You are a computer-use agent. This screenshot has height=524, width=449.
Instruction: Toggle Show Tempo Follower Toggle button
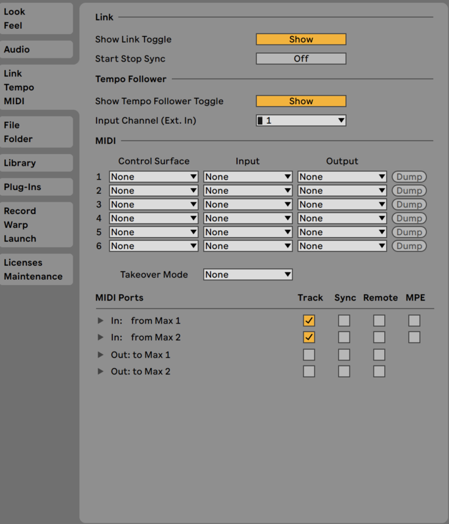tap(301, 102)
